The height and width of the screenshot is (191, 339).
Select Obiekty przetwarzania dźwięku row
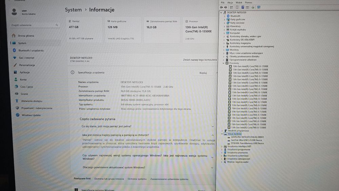(x=244, y=56)
